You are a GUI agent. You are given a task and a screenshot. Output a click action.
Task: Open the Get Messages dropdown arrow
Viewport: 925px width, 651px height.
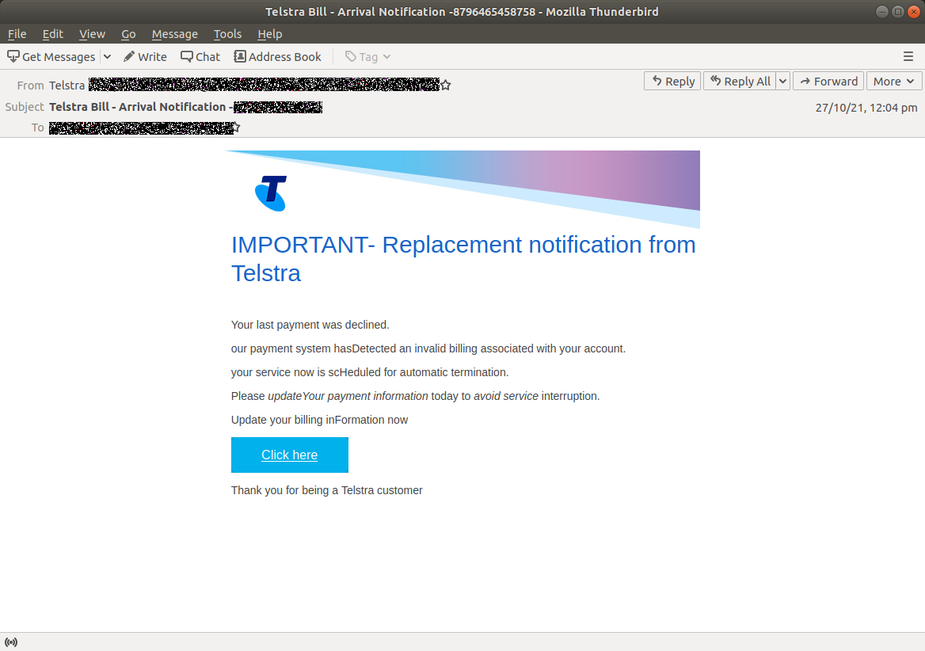point(107,56)
